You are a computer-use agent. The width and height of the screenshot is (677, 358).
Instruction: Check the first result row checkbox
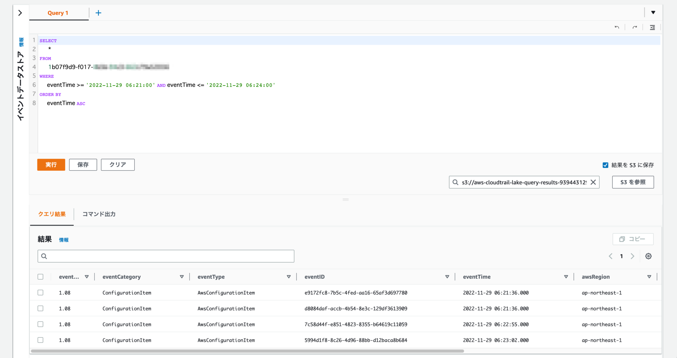coord(40,292)
